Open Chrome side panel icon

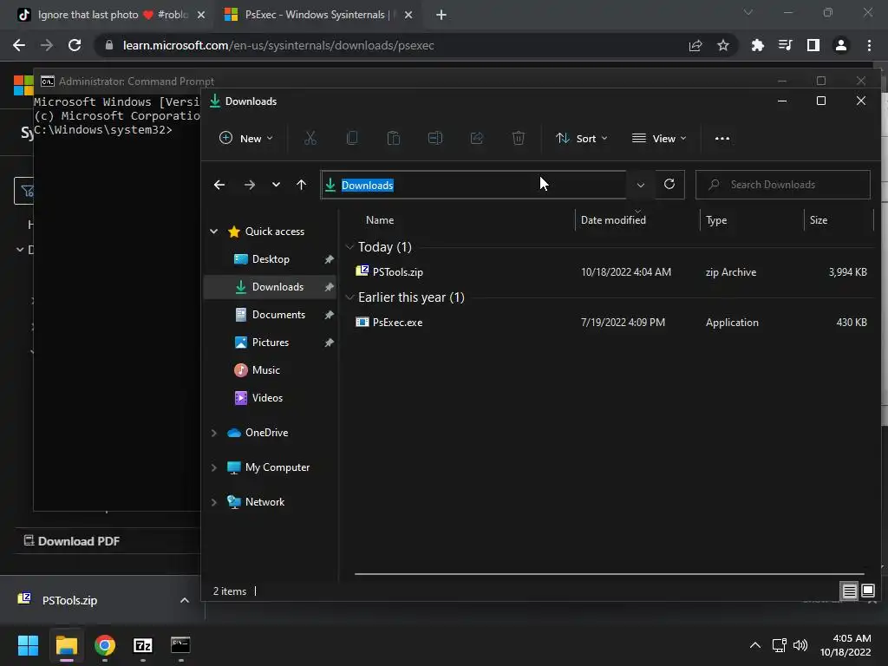[813, 45]
